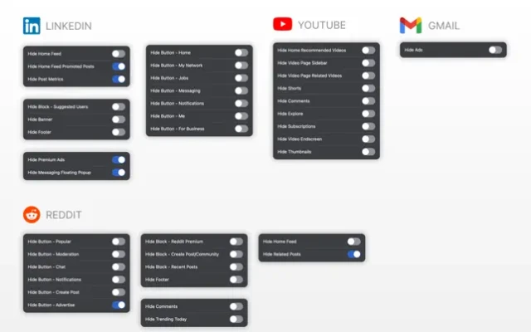Click the LinkedIn logo icon
Viewport: 531px width, 332px height.
point(32,26)
